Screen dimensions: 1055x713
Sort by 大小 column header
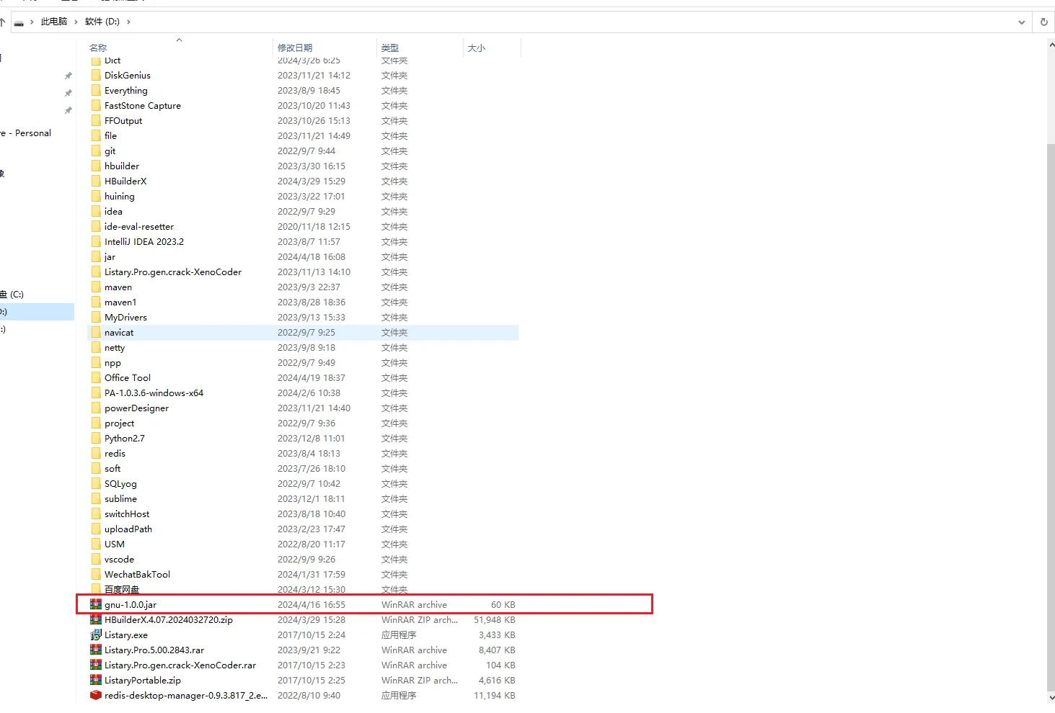pos(476,48)
